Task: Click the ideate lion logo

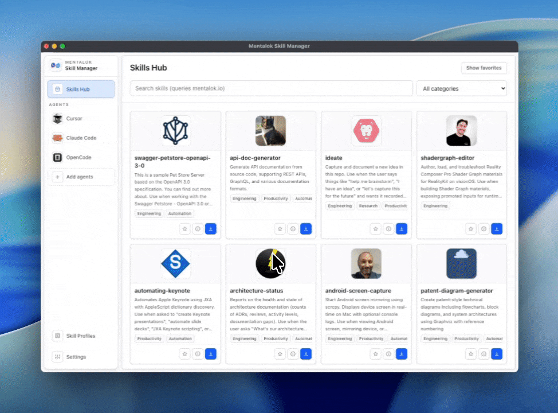Action: (x=366, y=131)
